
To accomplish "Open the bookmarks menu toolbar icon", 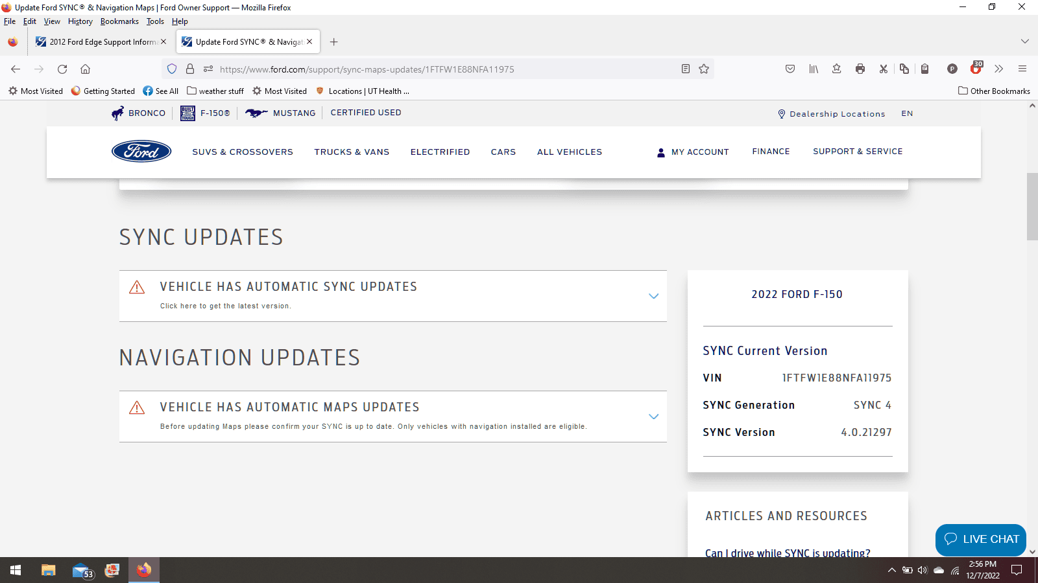I will click(x=837, y=69).
